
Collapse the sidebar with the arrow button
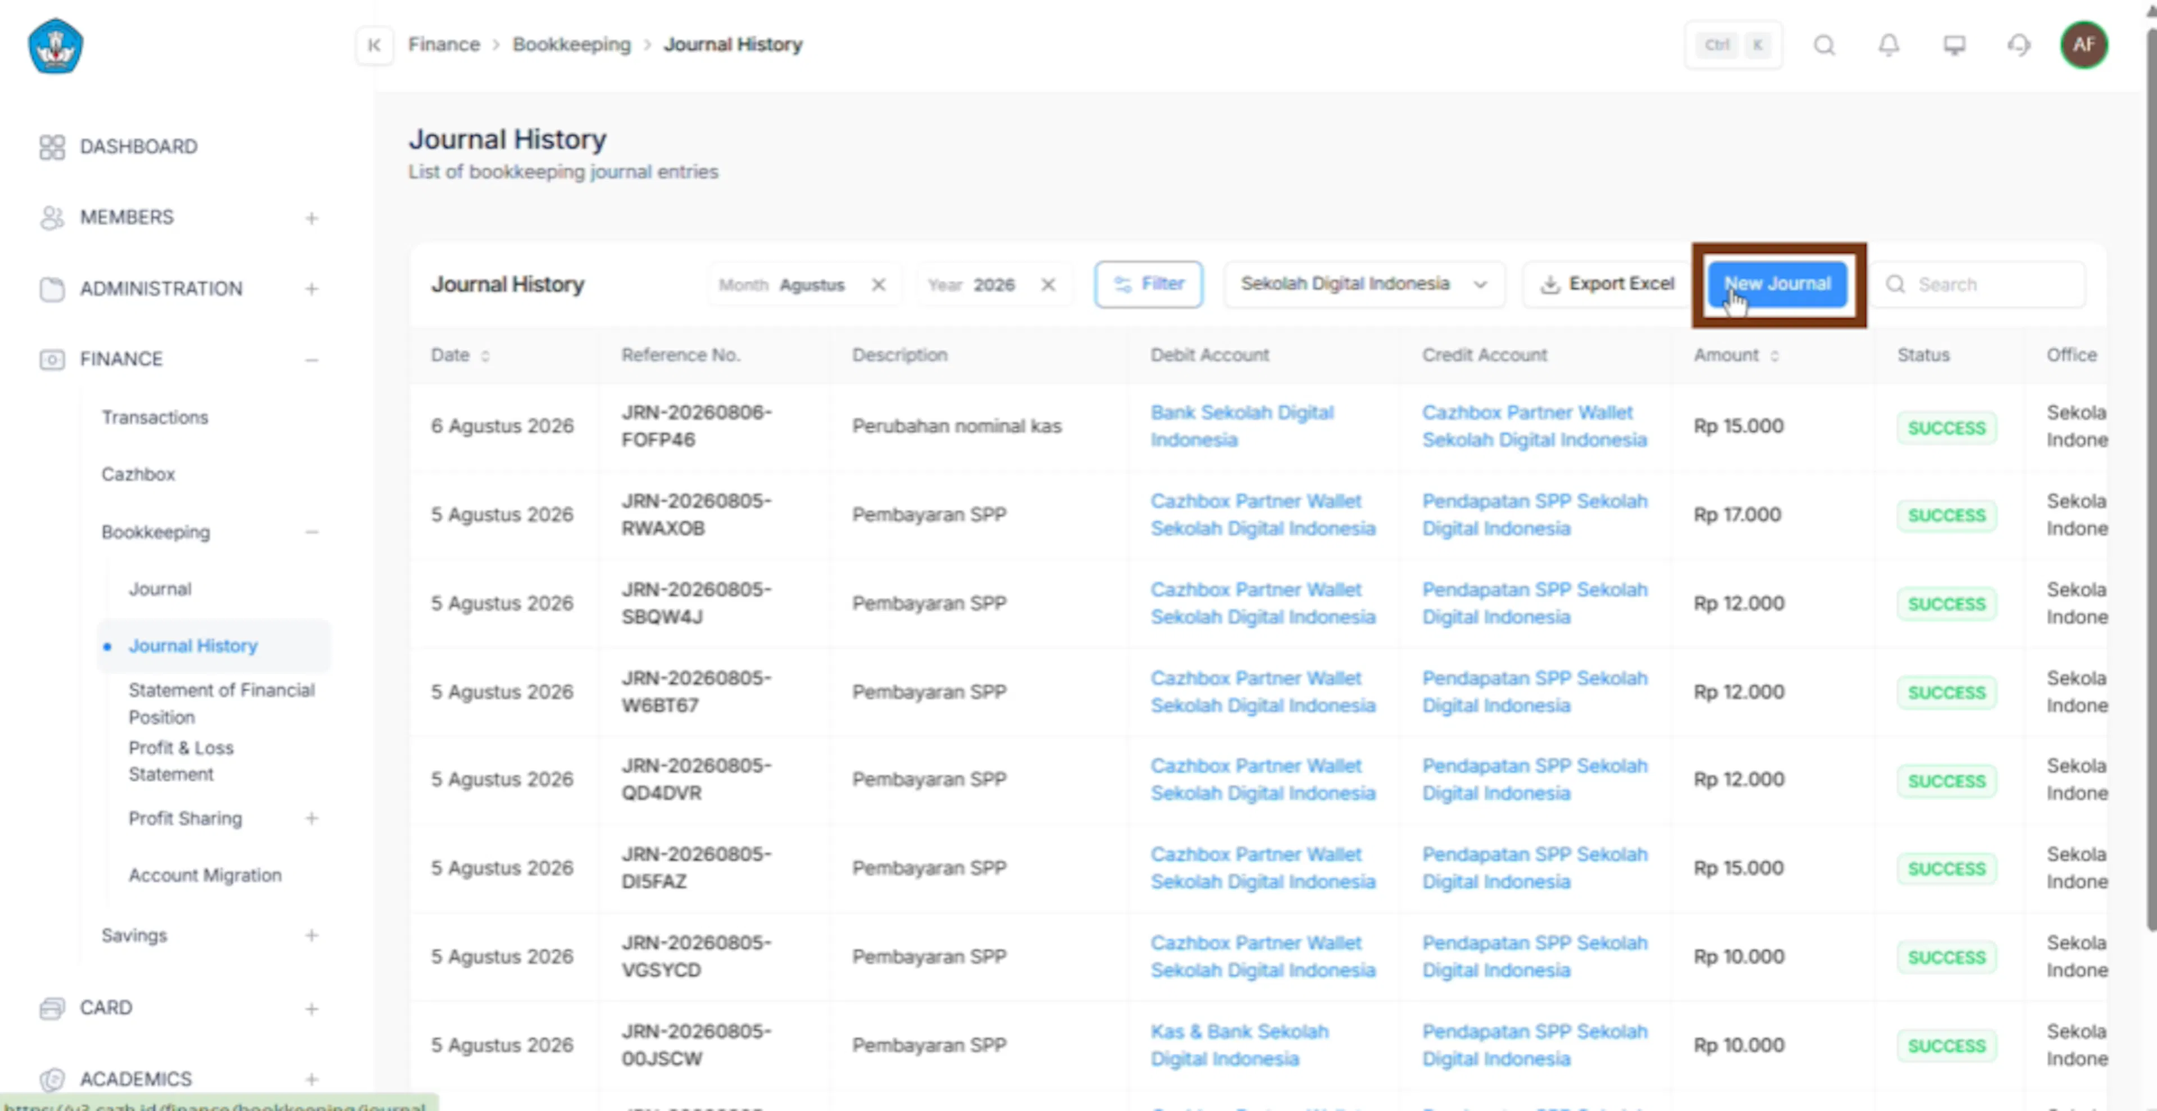click(374, 45)
